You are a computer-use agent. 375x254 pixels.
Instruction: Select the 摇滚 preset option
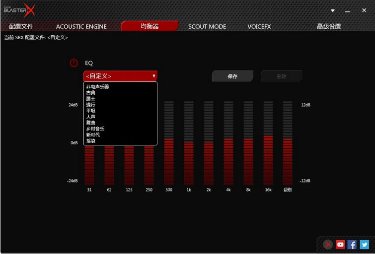click(x=90, y=141)
